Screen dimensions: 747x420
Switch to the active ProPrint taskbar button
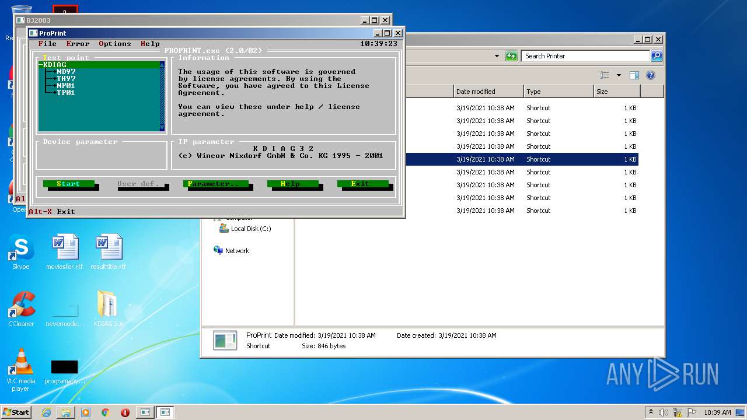(165, 412)
